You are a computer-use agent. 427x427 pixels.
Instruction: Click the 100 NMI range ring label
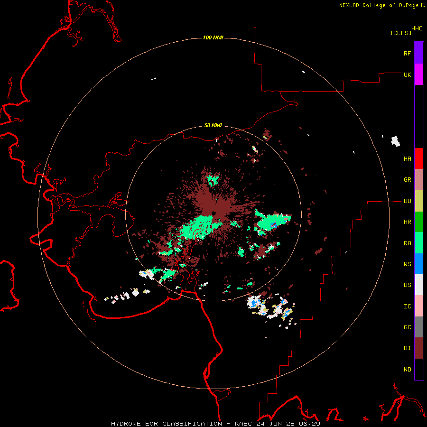[213, 37]
